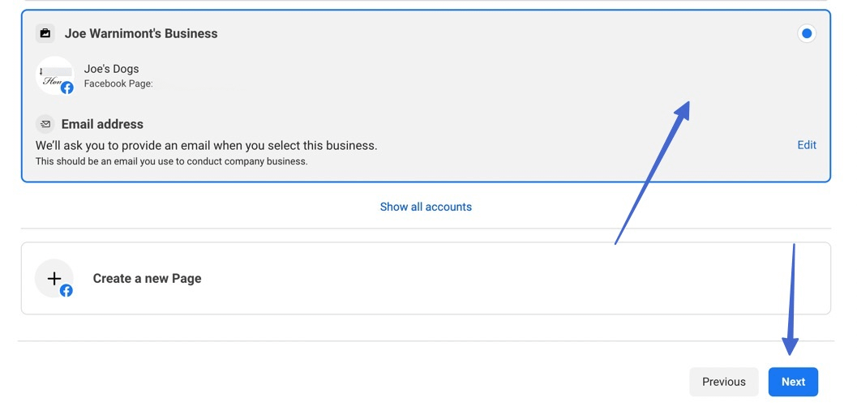
Task: Open the Show all accounts link
Action: point(426,207)
